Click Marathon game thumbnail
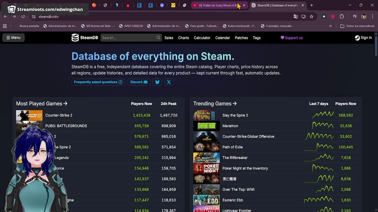Screen dimensions: 378x212 tap(206, 126)
